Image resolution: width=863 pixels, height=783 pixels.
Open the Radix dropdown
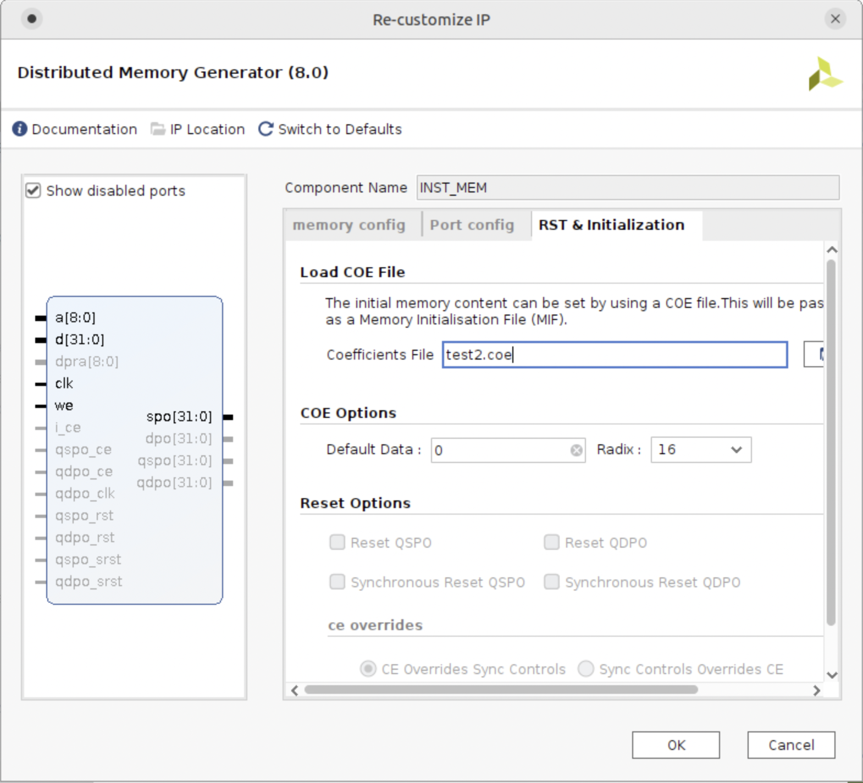[x=700, y=450]
